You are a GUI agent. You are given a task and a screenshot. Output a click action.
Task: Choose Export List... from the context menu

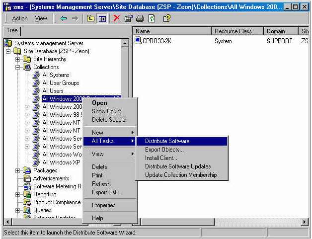[x=110, y=192]
